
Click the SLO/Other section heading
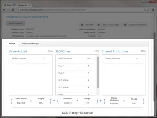(63, 51)
